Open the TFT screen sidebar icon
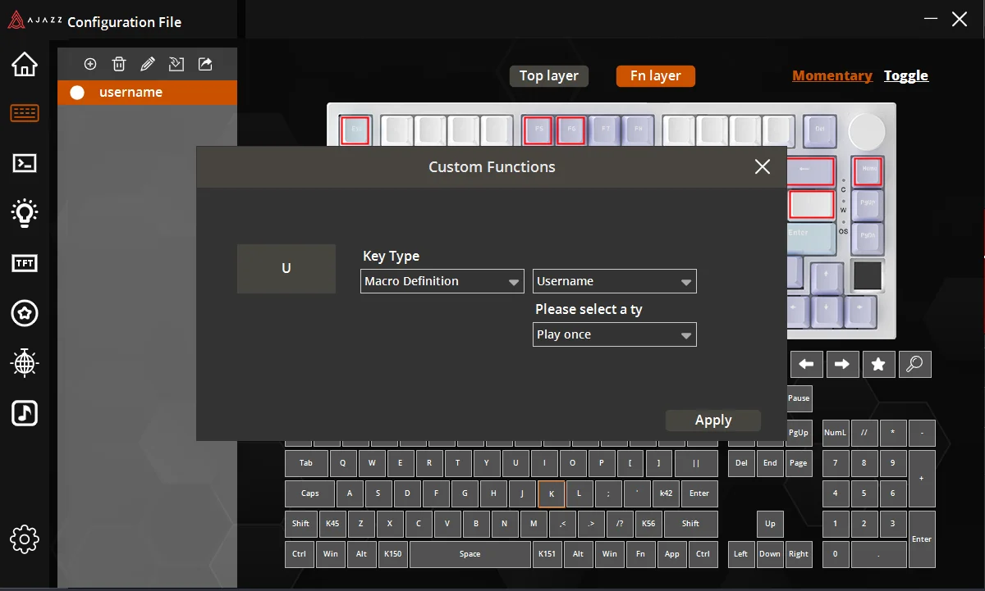 pyautogui.click(x=25, y=262)
